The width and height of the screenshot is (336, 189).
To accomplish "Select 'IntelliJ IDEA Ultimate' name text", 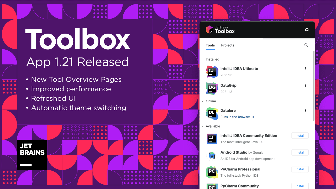I will point(239,69).
